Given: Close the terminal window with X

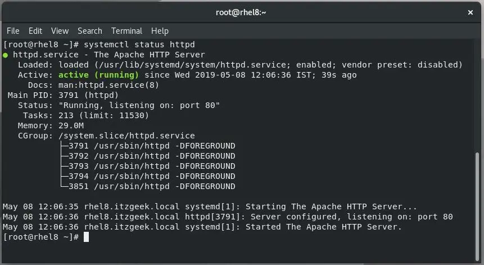Looking at the screenshot, I should [470, 12].
